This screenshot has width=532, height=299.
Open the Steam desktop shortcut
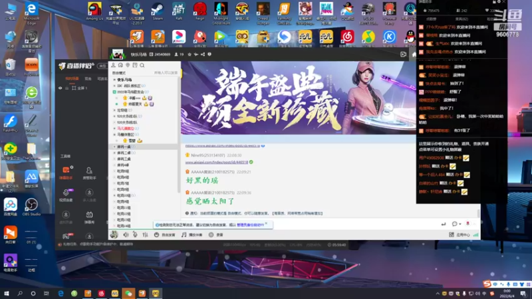pos(158,11)
